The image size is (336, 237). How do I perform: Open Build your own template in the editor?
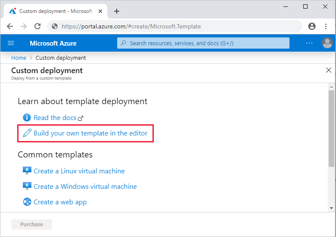pyautogui.click(x=90, y=133)
